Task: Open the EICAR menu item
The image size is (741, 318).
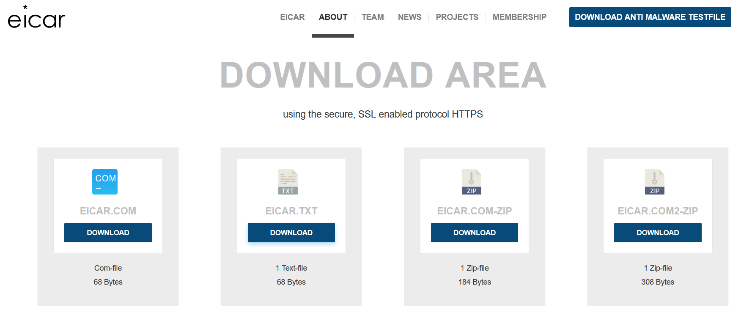Action: (x=292, y=17)
